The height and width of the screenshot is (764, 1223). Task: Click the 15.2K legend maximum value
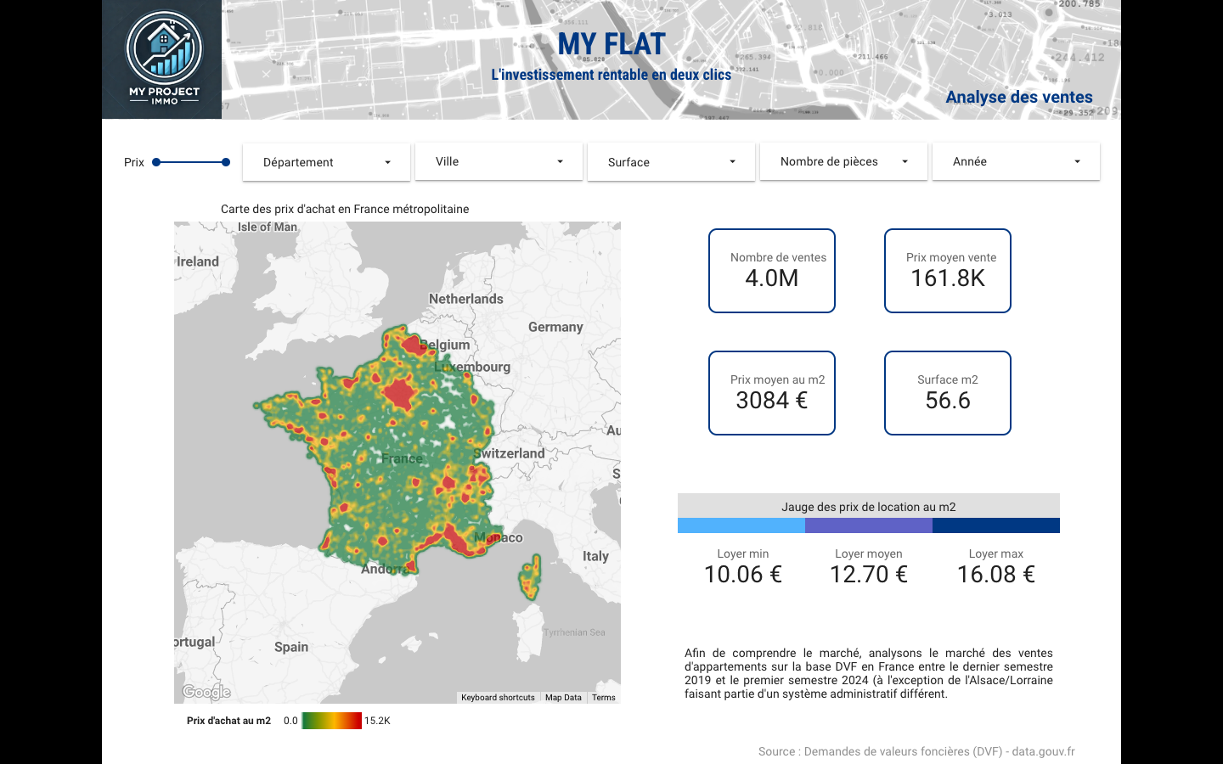[x=377, y=721]
